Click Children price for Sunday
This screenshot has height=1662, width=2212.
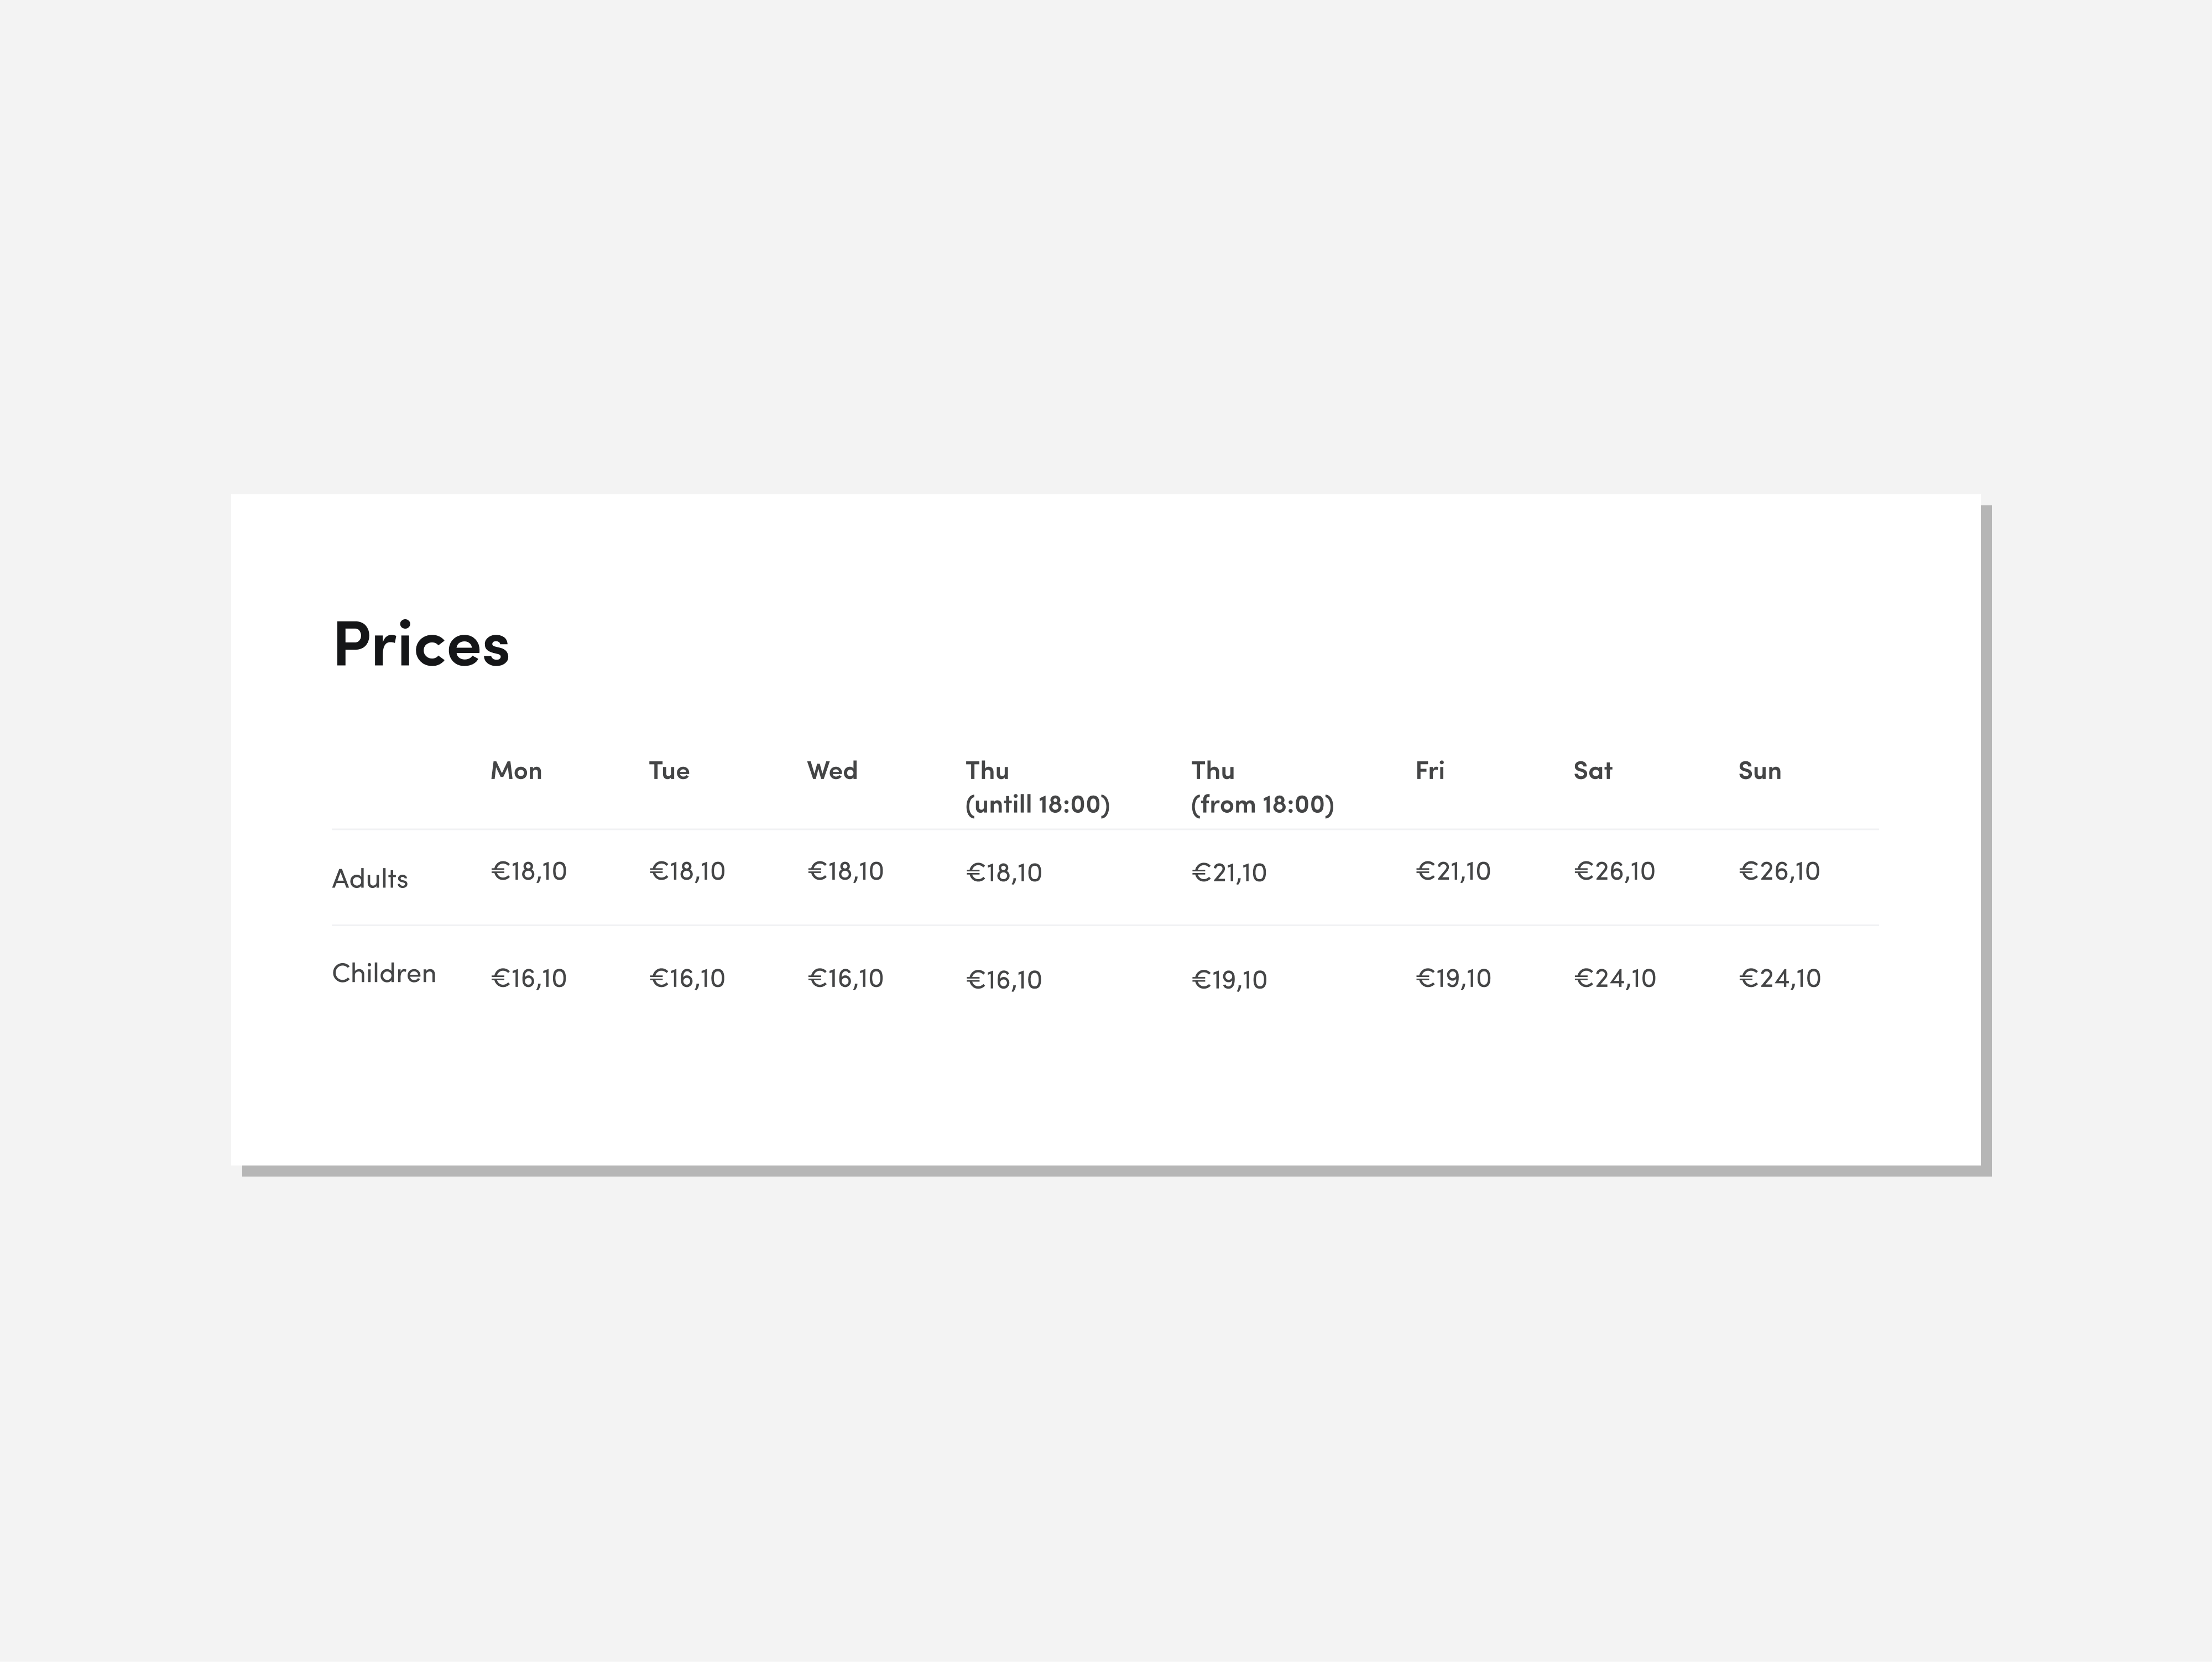[1779, 978]
